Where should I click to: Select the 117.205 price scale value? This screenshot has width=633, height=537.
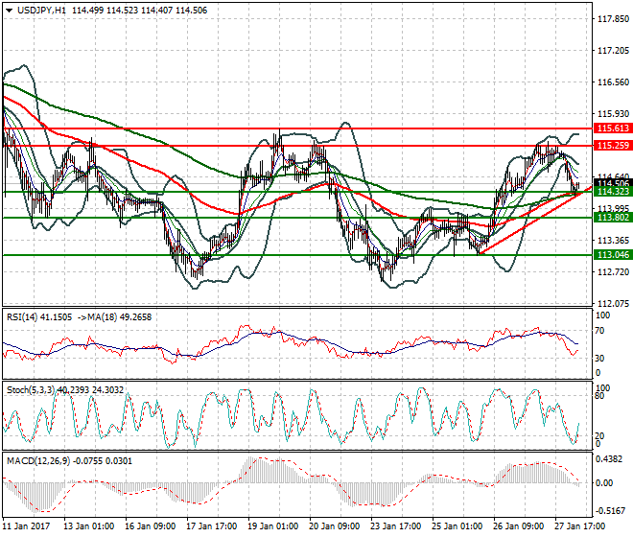[613, 51]
